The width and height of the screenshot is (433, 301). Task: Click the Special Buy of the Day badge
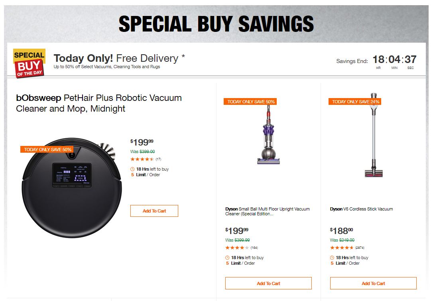29,63
